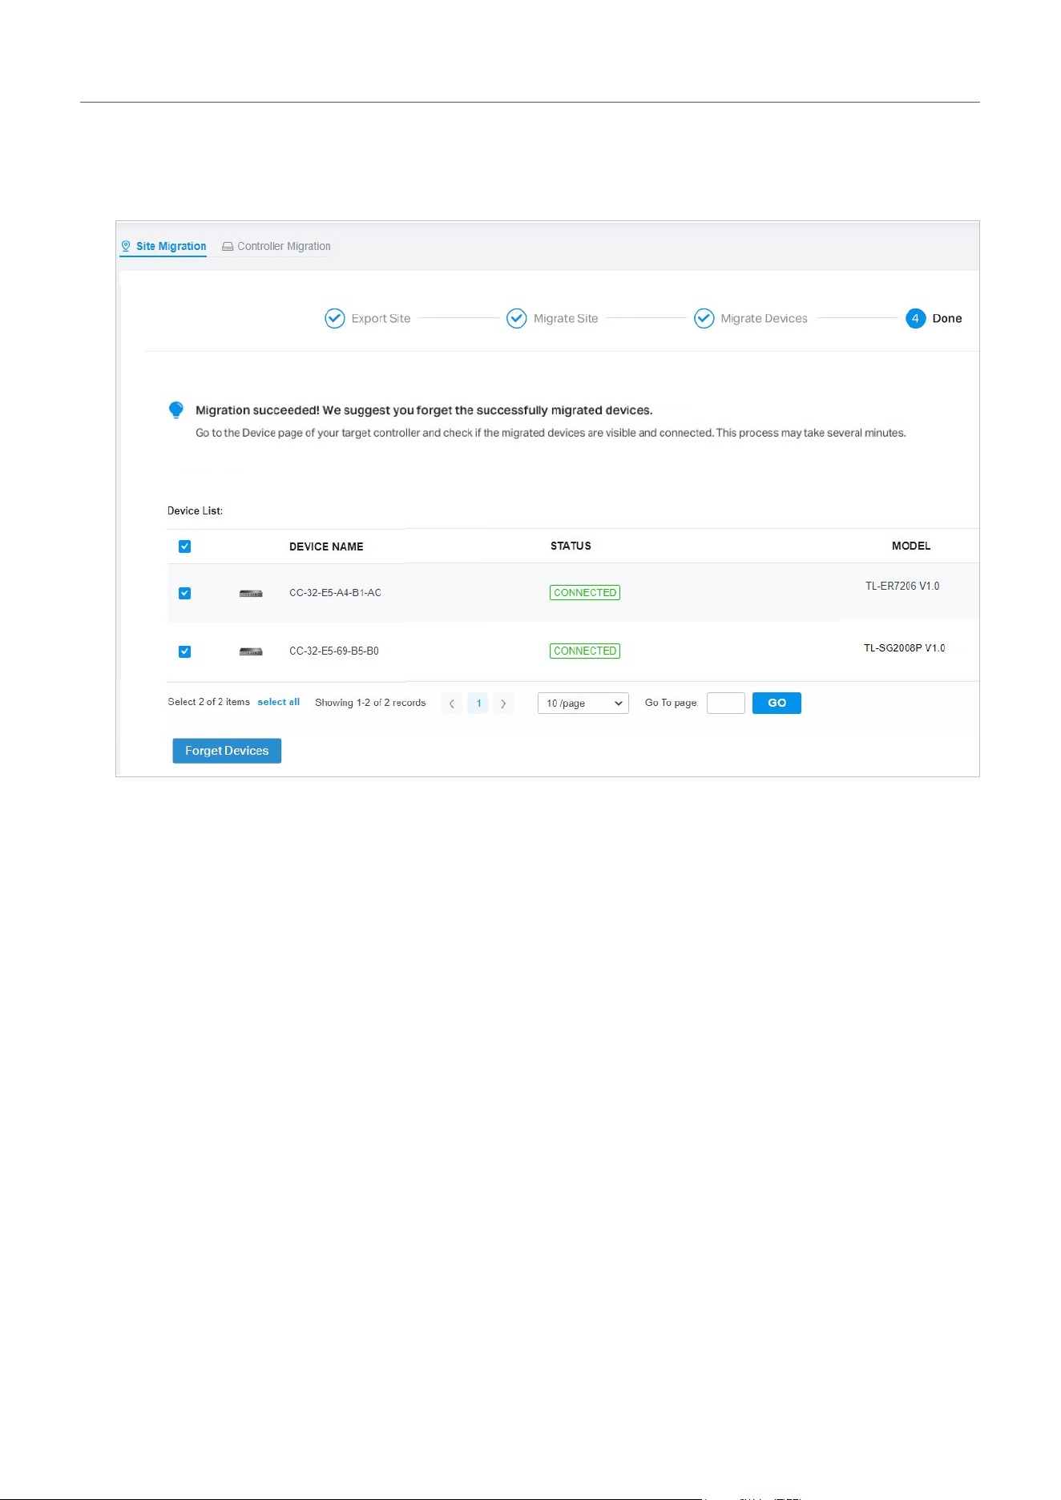Click the device icon for CC-32-E5-69-B5-B0
This screenshot has width=1061, height=1500.
tap(251, 651)
